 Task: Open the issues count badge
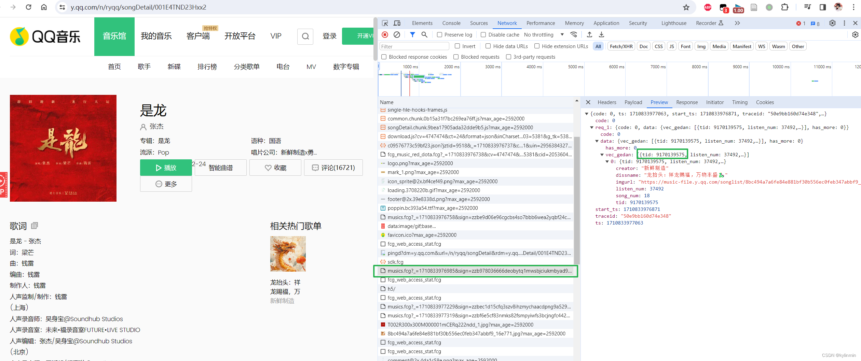pos(815,23)
